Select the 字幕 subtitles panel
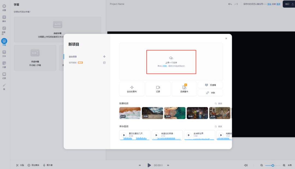Viewport: 295px width, 169px height. [x=4, y=41]
